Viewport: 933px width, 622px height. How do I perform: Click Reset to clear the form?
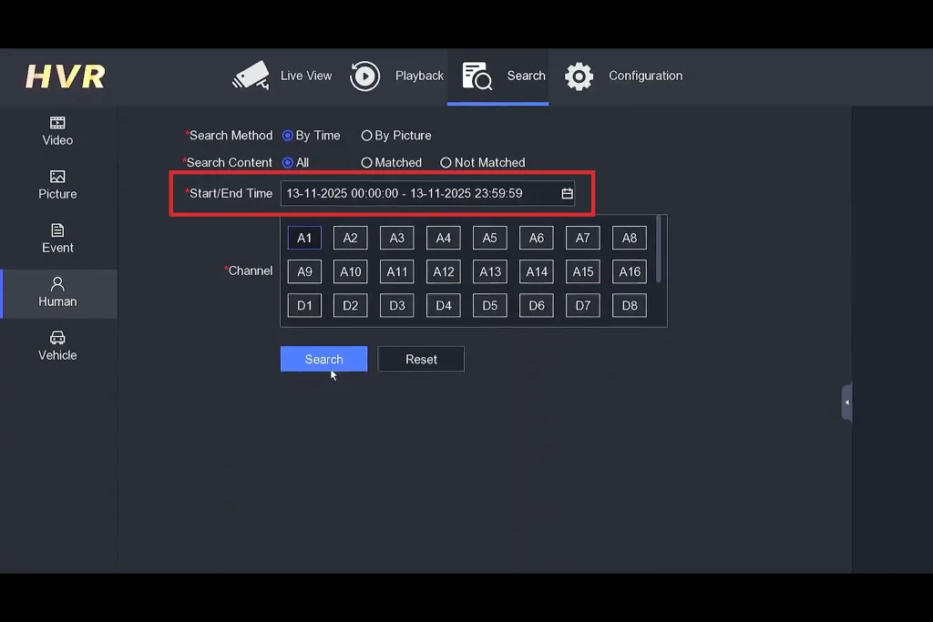420,358
